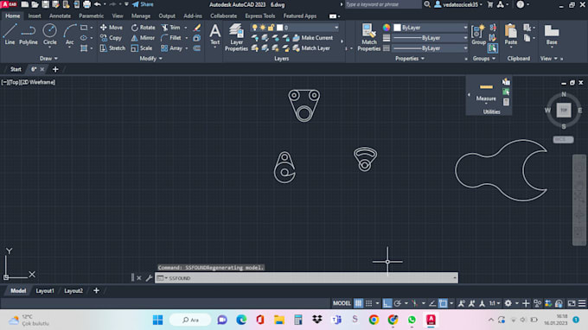
Task: Open the Parametric ribbon tab
Action: coord(91,16)
